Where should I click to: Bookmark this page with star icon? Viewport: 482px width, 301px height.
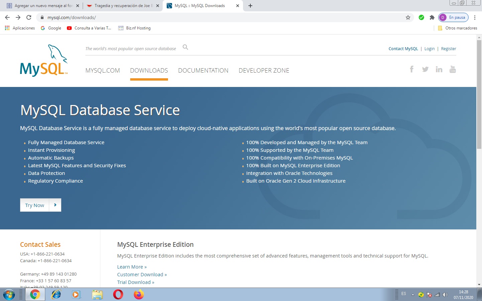pyautogui.click(x=408, y=17)
